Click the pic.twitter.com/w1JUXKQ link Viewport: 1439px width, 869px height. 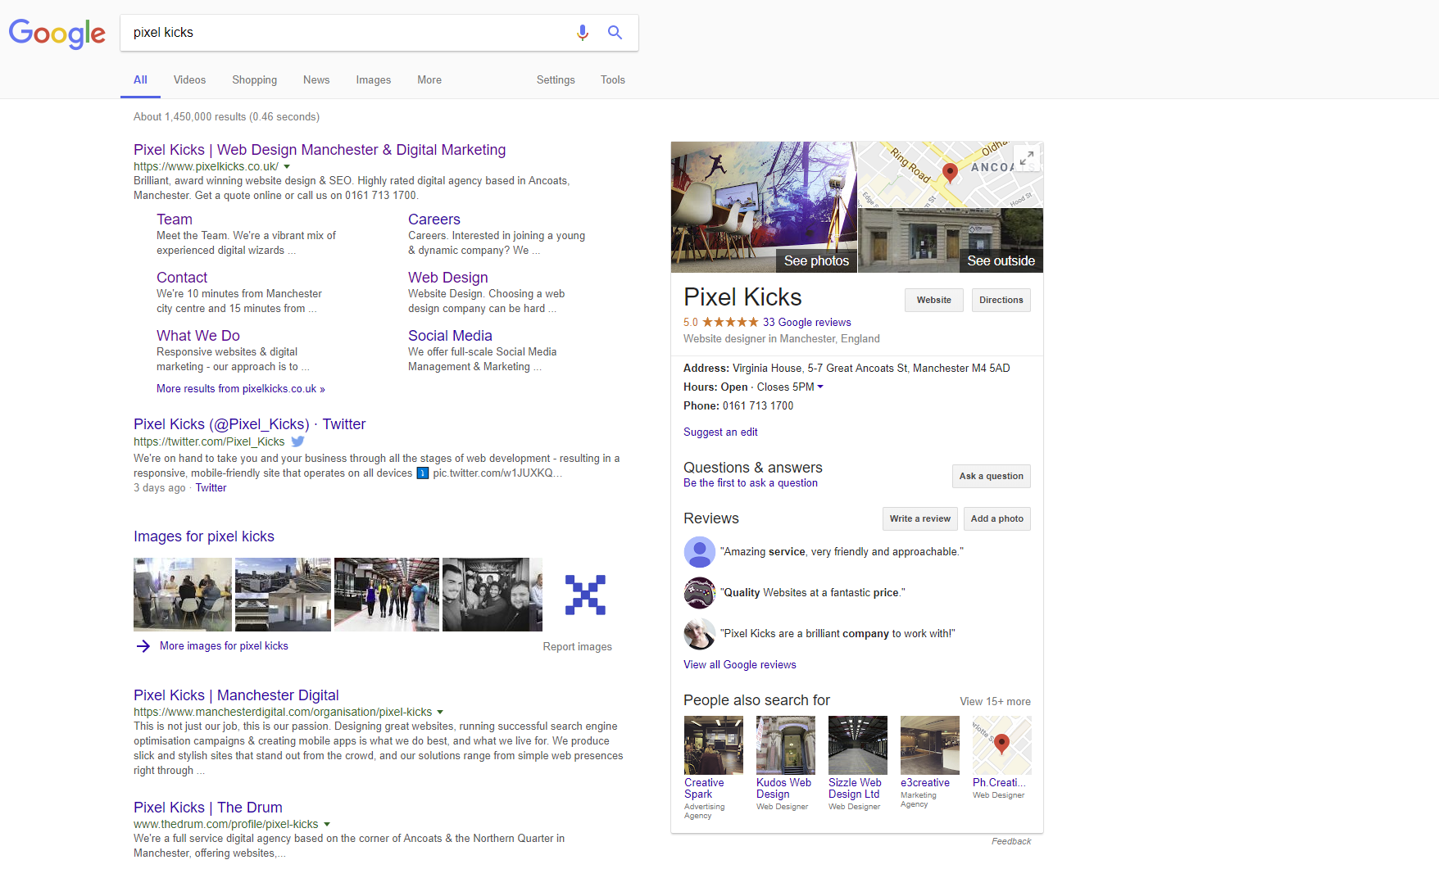click(497, 473)
